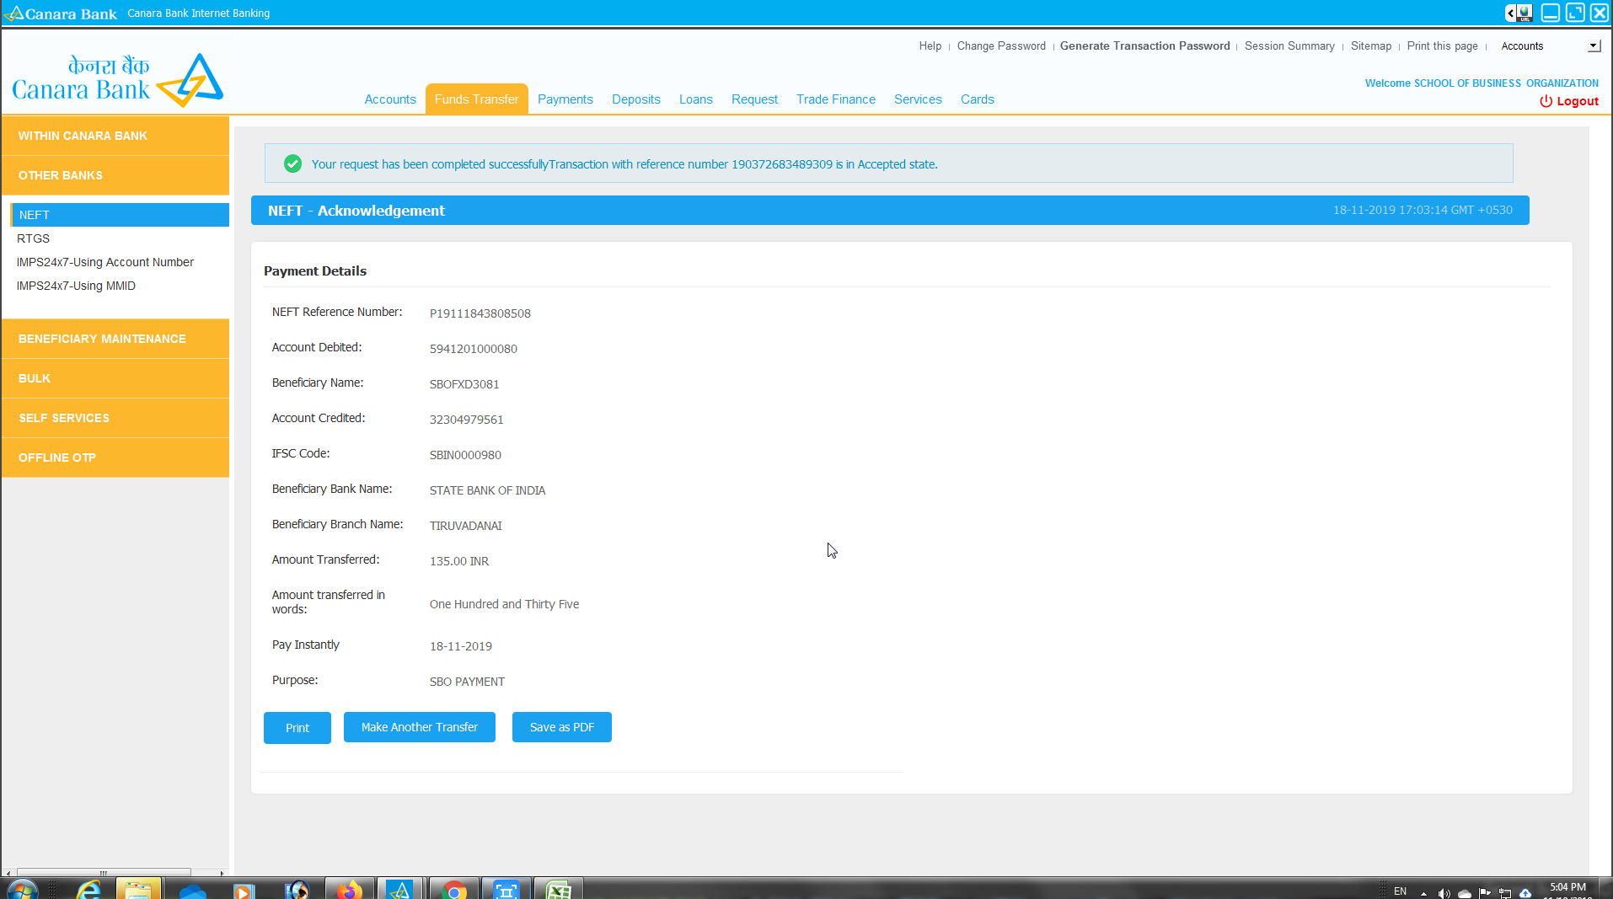This screenshot has height=899, width=1613.
Task: Open the screen capture app in taskbar
Action: [x=506, y=890]
